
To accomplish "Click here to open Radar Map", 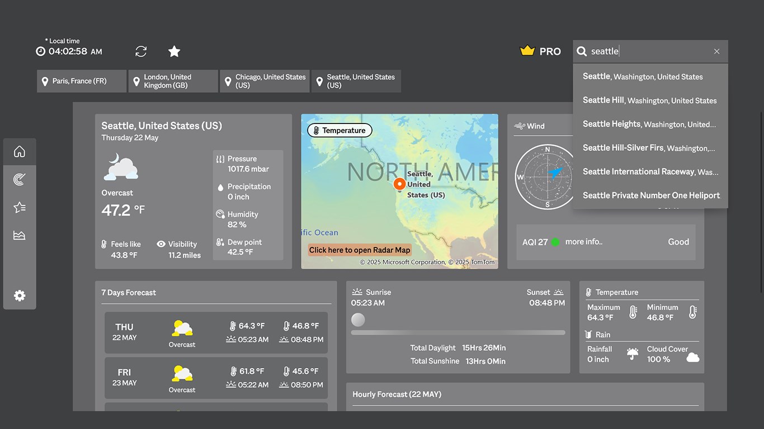I will pos(360,250).
